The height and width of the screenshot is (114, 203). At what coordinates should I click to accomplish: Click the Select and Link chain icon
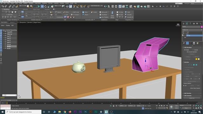tap(10, 6)
